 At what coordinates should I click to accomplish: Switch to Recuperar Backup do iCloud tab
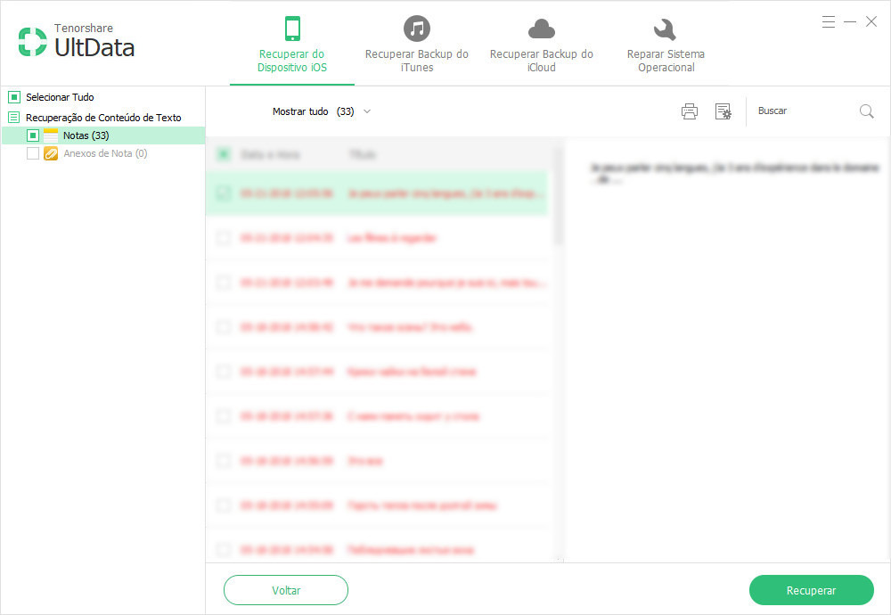[541, 61]
